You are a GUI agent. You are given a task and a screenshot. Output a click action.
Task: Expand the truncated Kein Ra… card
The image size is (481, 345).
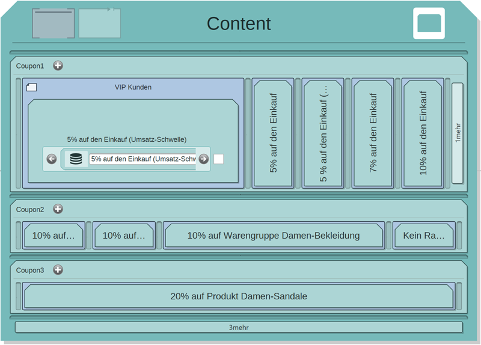tap(424, 236)
